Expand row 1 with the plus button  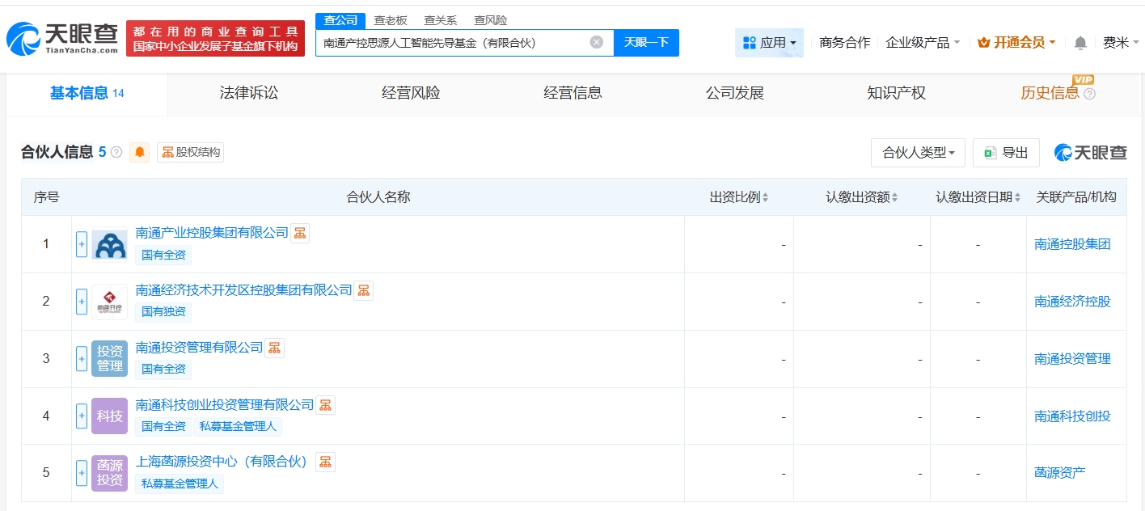[82, 244]
